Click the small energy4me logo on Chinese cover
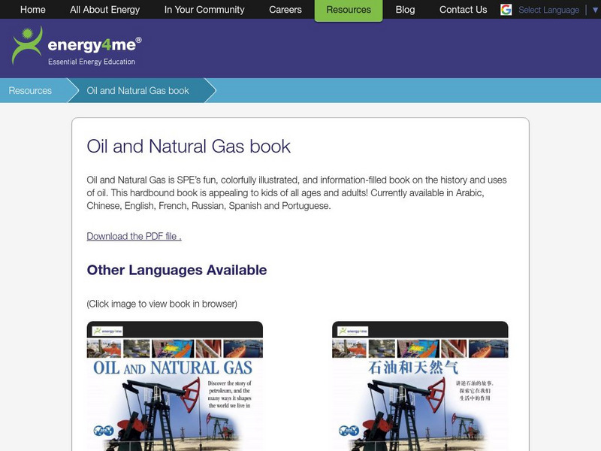 (x=353, y=331)
